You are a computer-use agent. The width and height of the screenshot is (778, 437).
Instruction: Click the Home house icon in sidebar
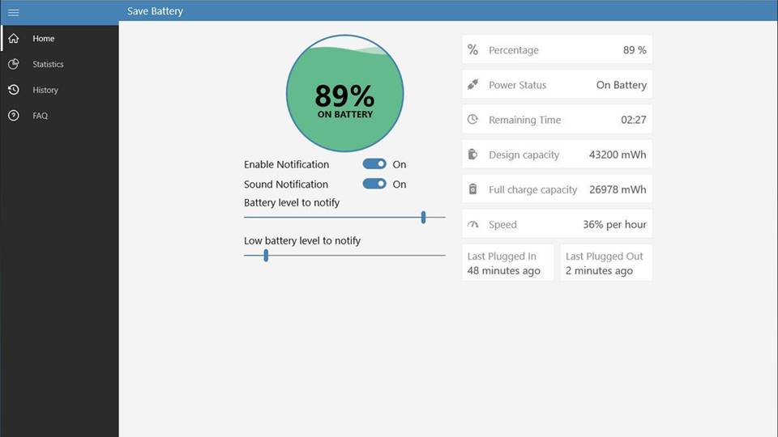click(x=13, y=38)
